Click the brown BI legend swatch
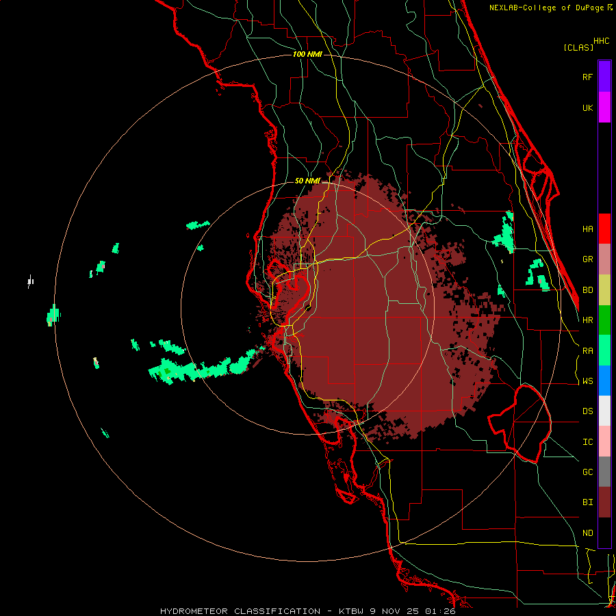Screen dimensions: 616x616 coord(604,502)
